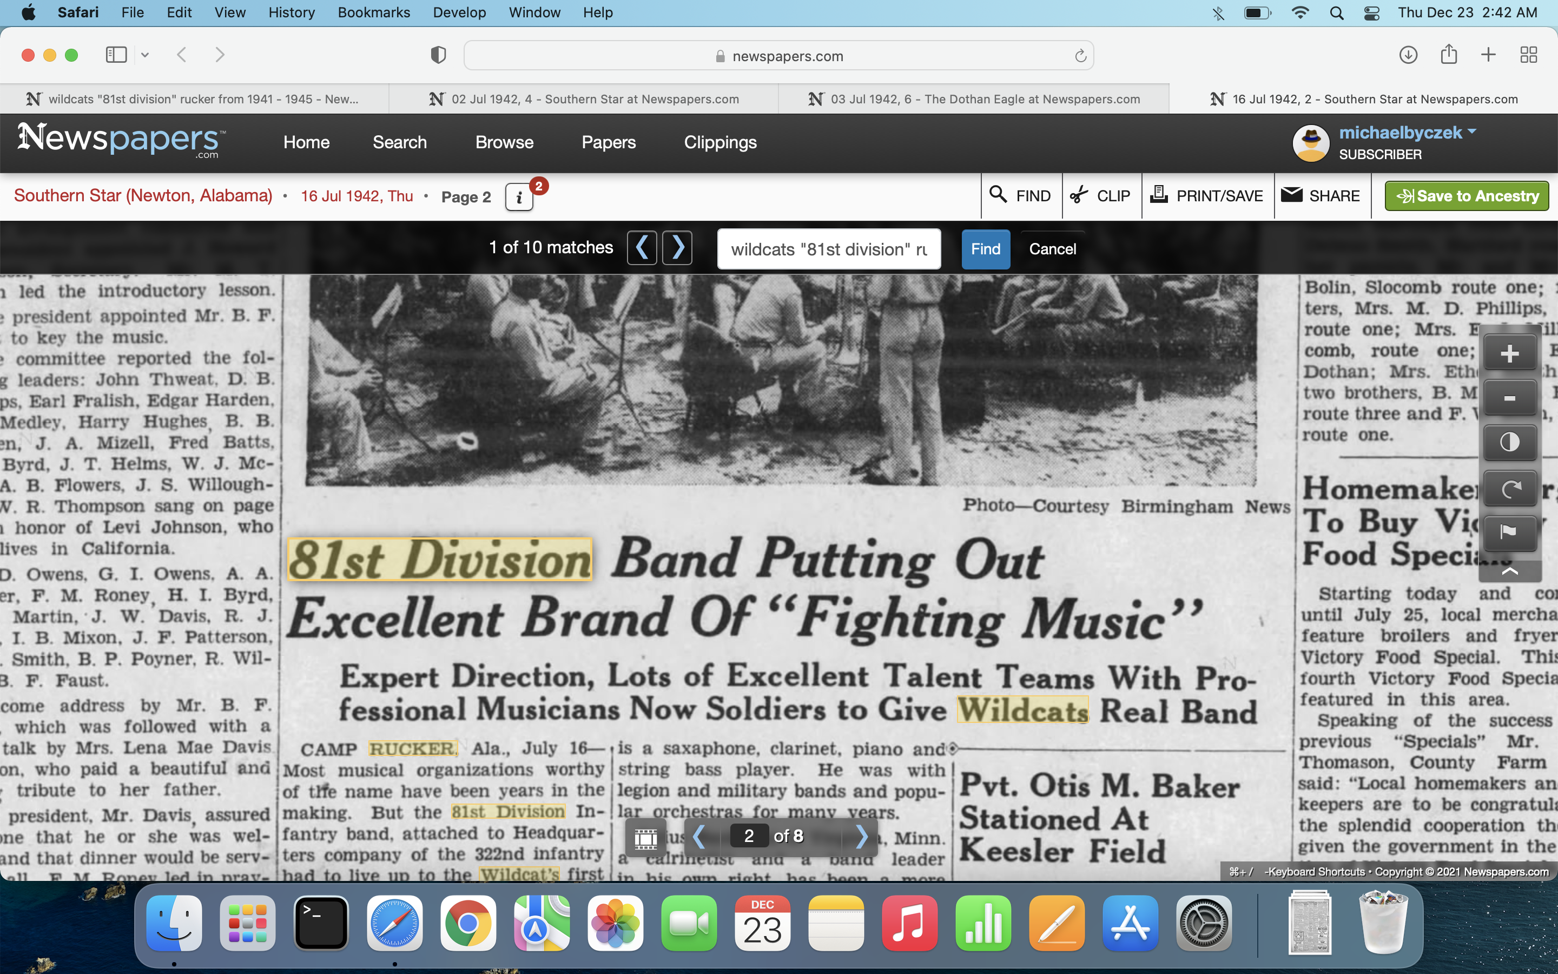1558x974 pixels.
Task: Expand the michaelbyczek account dropdown
Action: [x=1472, y=131]
